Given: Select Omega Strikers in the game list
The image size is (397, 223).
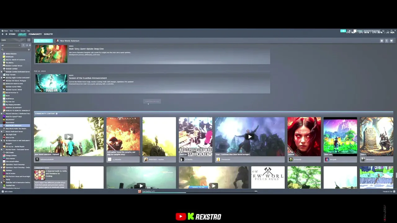Looking at the screenshot, I should tap(11, 155).
